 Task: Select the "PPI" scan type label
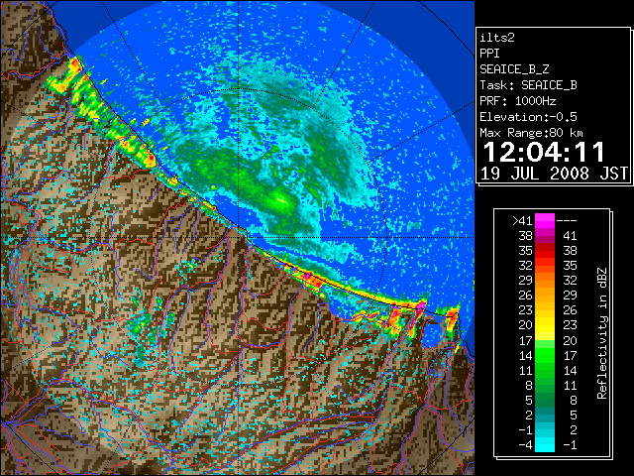(489, 54)
